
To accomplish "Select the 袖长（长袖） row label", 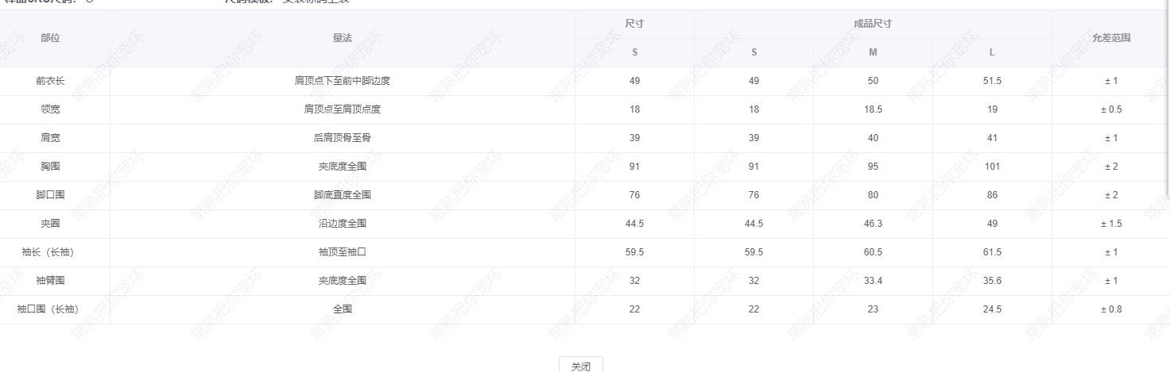I will (x=50, y=252).
